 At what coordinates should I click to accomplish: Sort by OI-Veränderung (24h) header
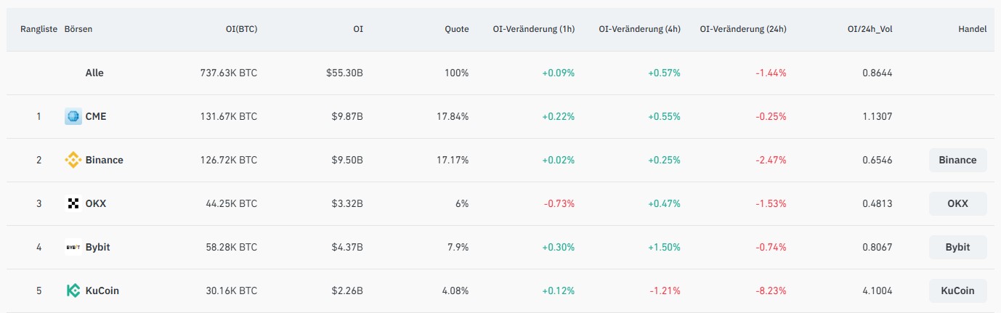(x=743, y=29)
